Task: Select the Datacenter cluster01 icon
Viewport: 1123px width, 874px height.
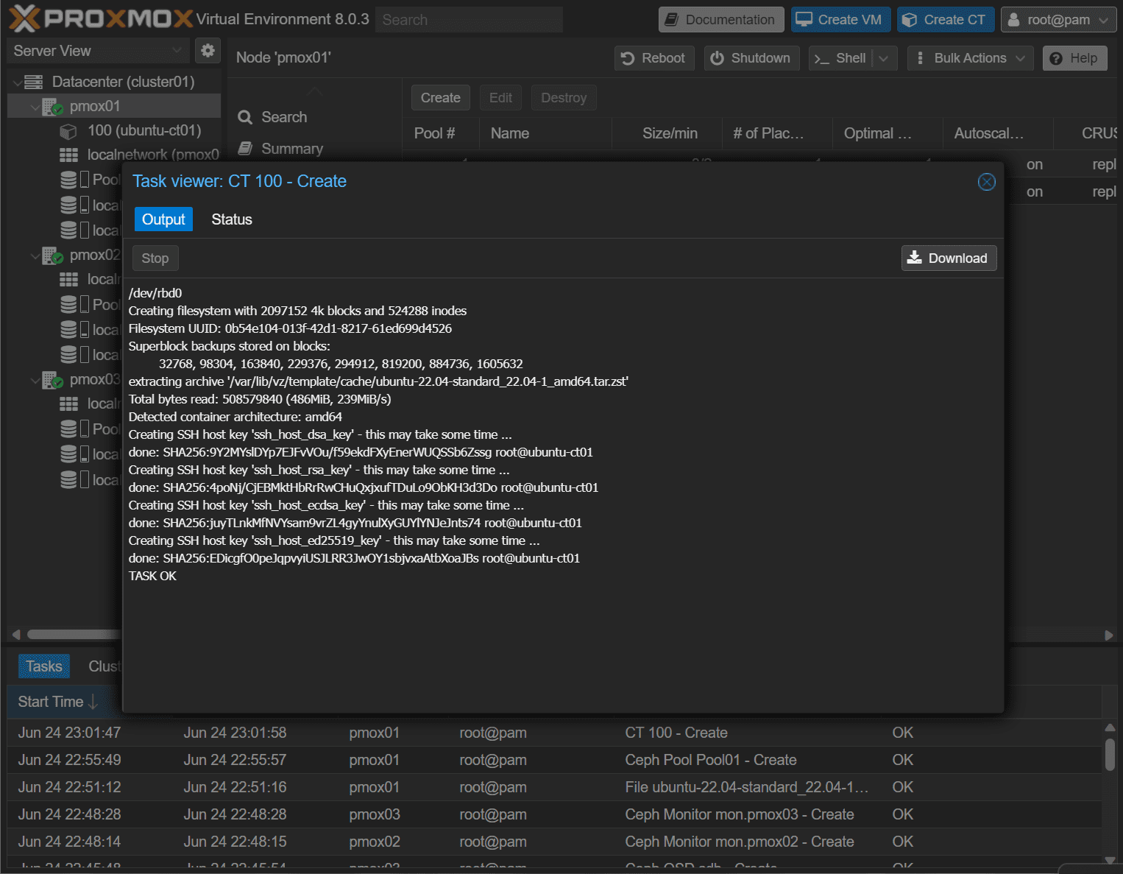Action: pos(34,82)
